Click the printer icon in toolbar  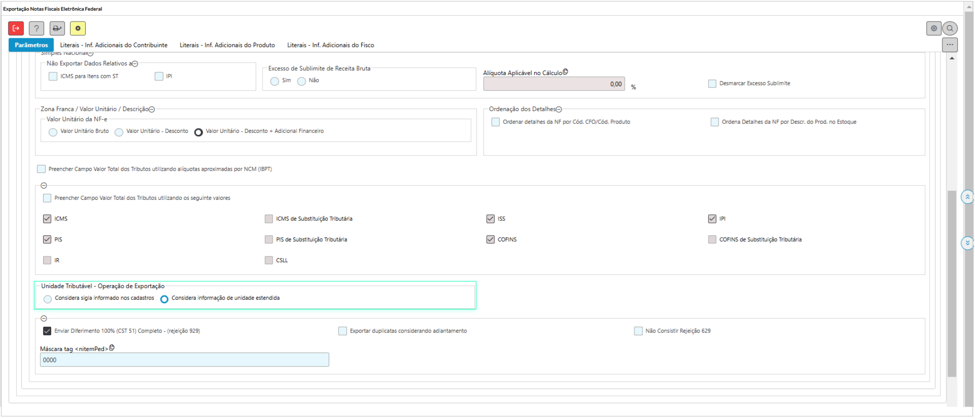pyautogui.click(x=57, y=28)
